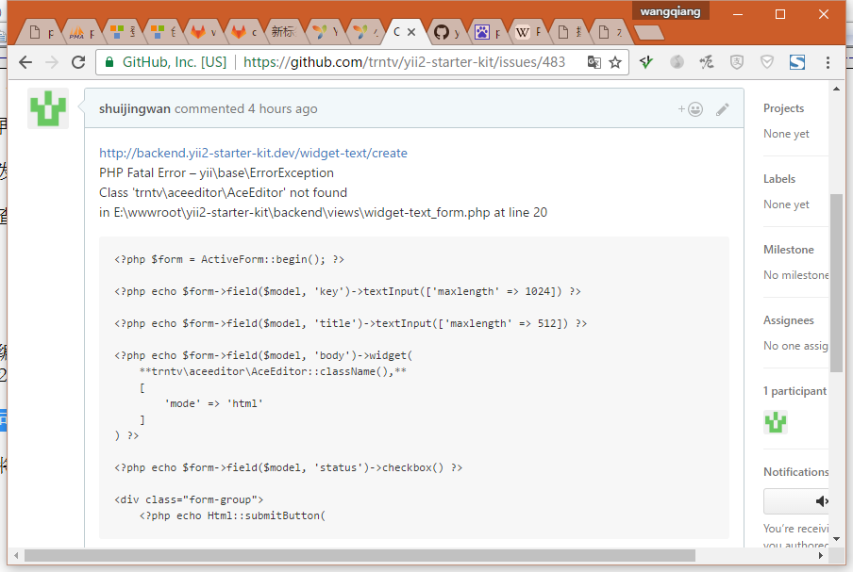The width and height of the screenshot is (853, 572).
Task: Close the active issue tab
Action: [411, 32]
